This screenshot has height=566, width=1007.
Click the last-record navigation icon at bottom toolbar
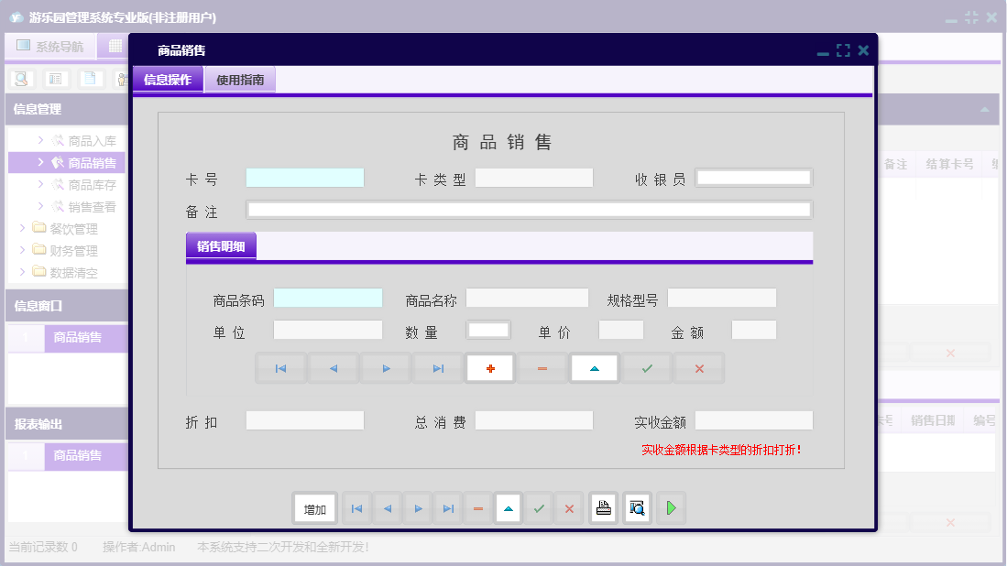pos(447,507)
